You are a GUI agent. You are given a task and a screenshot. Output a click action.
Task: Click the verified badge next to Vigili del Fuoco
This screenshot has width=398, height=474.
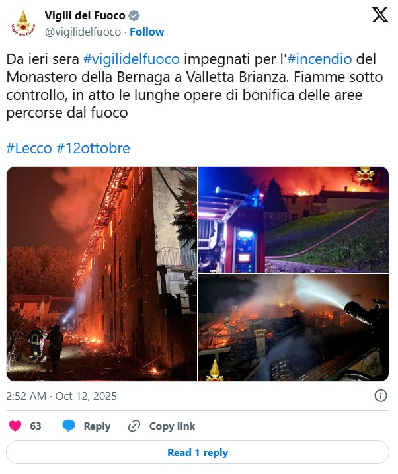pyautogui.click(x=134, y=15)
